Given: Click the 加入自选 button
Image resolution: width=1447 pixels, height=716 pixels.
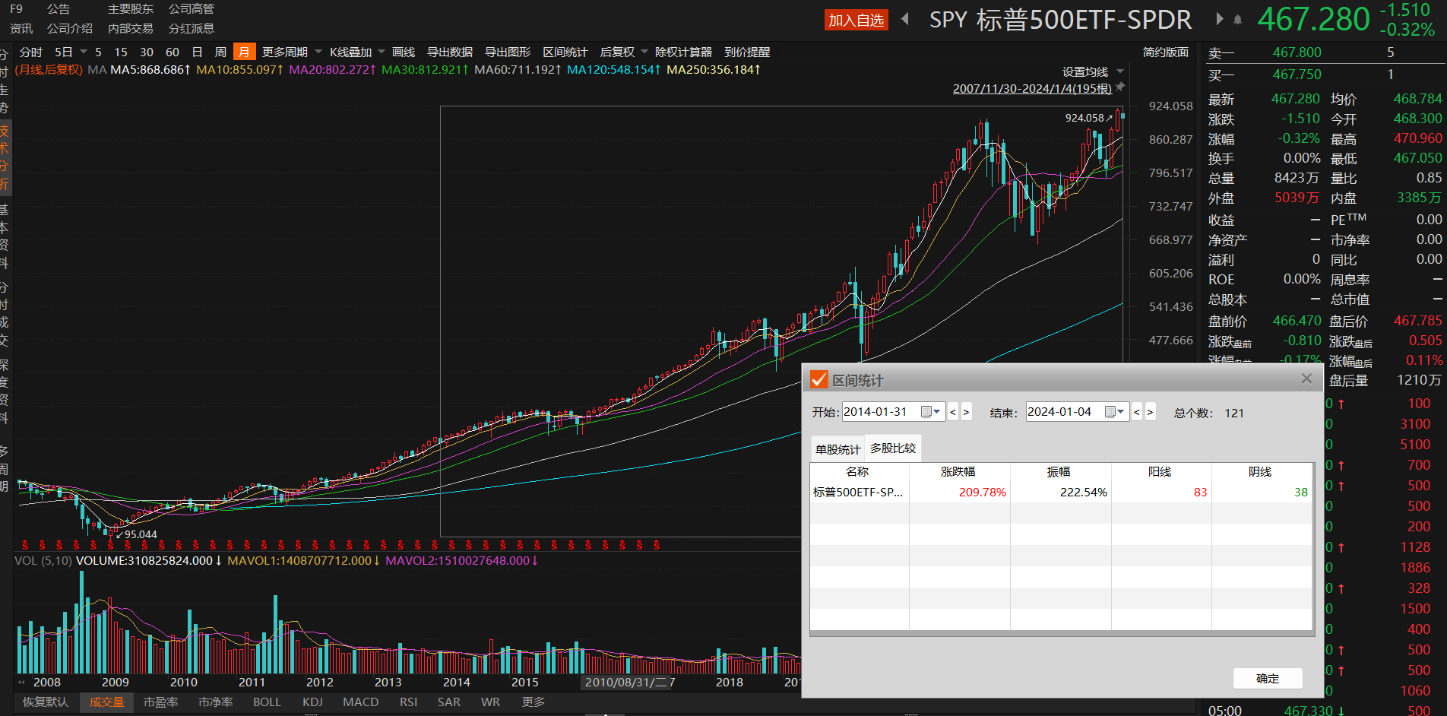Looking at the screenshot, I should pyautogui.click(x=856, y=20).
